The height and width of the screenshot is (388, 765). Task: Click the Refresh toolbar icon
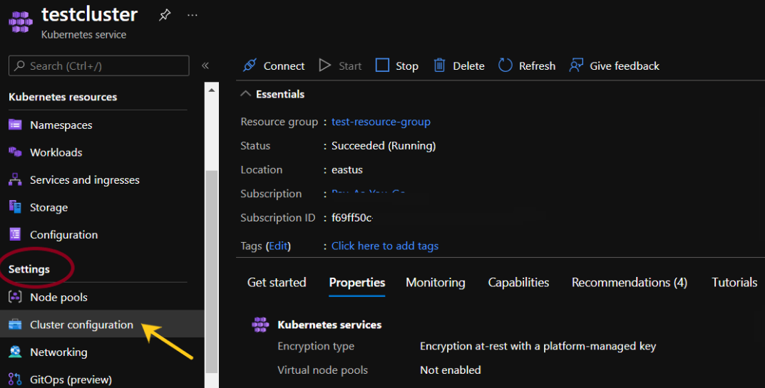pyautogui.click(x=505, y=65)
